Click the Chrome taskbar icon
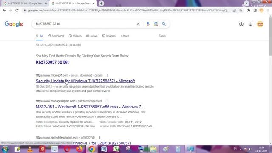 click(92, 149)
